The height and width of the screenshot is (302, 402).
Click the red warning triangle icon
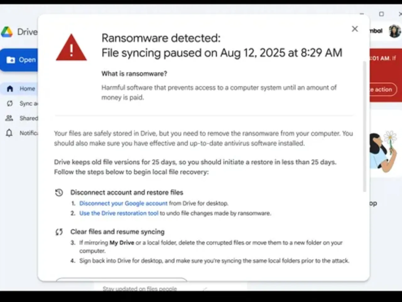pyautogui.click(x=71, y=48)
